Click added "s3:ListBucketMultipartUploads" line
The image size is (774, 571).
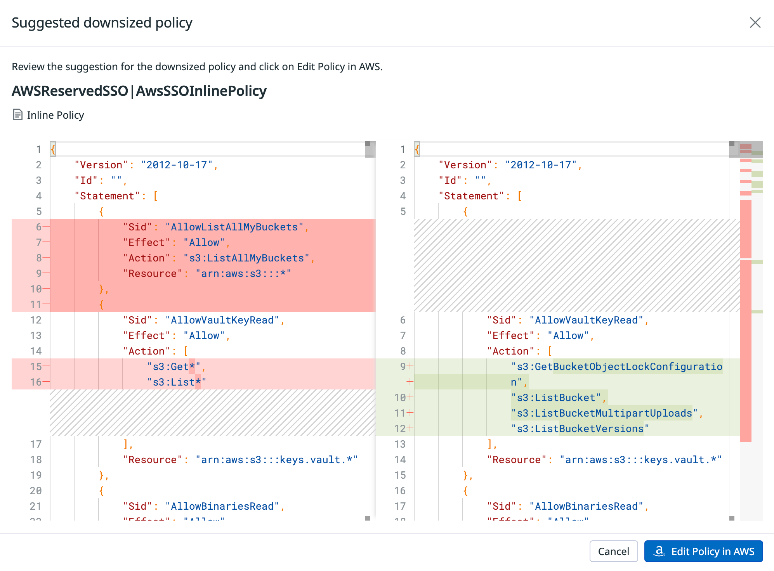click(607, 413)
